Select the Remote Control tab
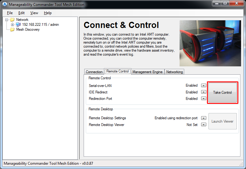The height and width of the screenshot is (169, 246). pos(117,71)
